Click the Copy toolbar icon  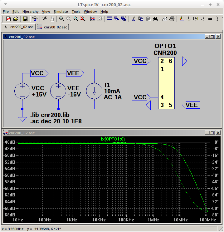point(141,19)
